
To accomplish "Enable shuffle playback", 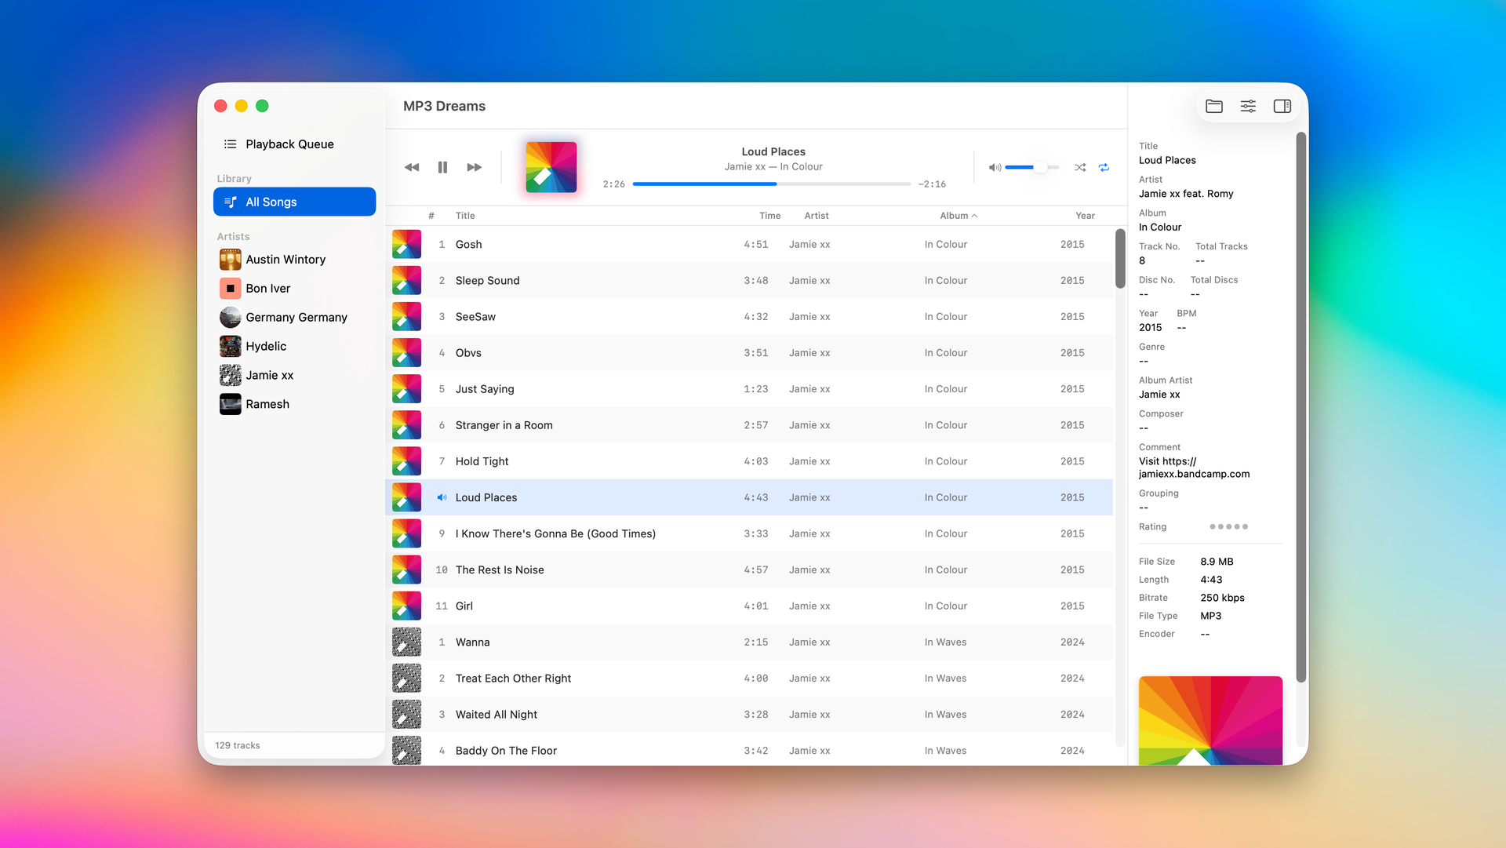I will [x=1080, y=167].
